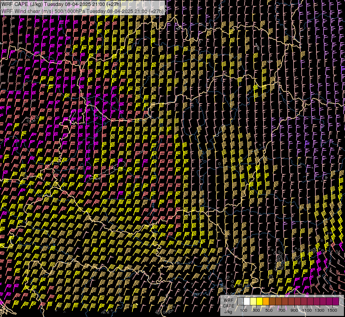This screenshot has width=345, height=317.
Task: Click the J/kg unit label in legend
Action: pos(228,312)
